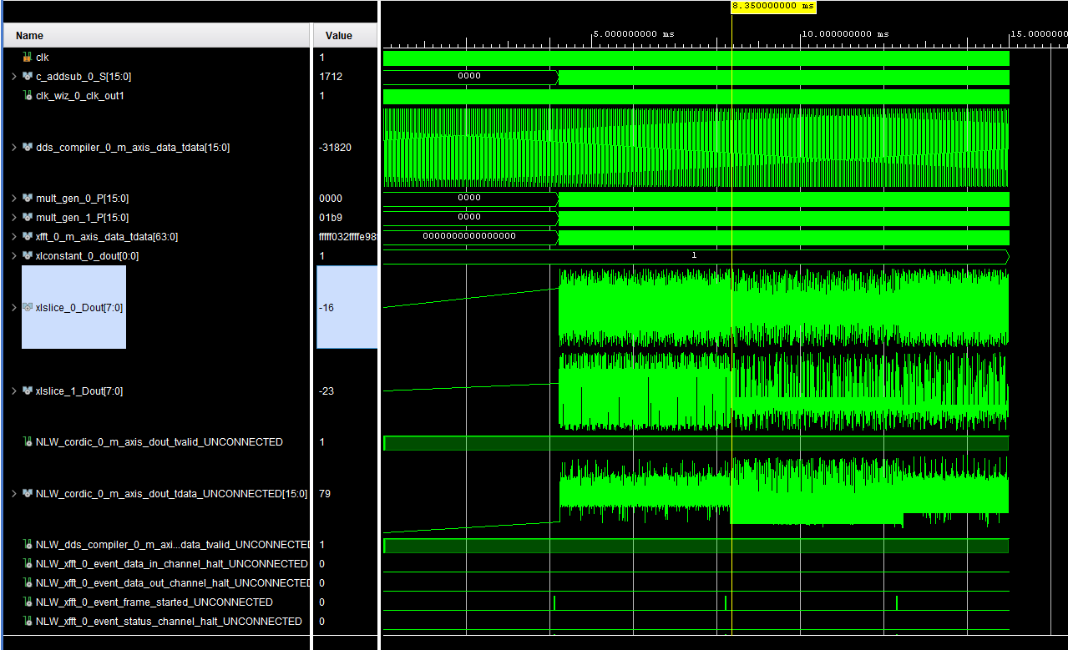Viewport: 1068px width, 650px height.
Task: Click the xfft_0_m_axis_data_tdata bus icon
Action: pos(28,237)
